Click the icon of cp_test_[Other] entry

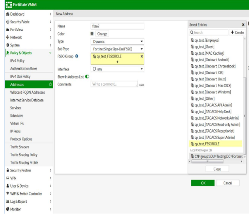[192, 98]
